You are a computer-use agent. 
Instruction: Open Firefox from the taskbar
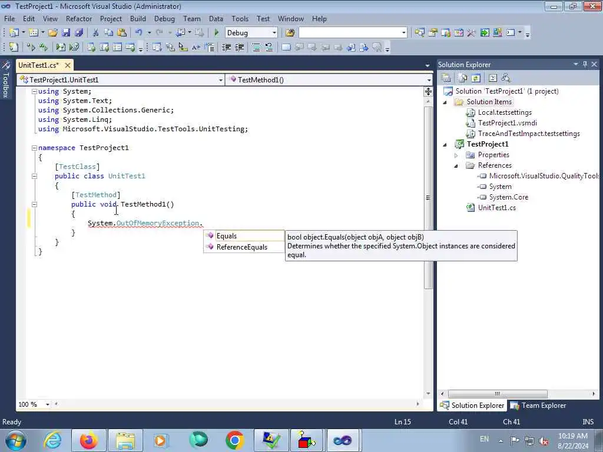coord(89,440)
